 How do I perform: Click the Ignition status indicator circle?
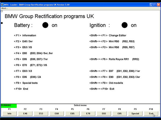pyautogui.click(x=125, y=25)
